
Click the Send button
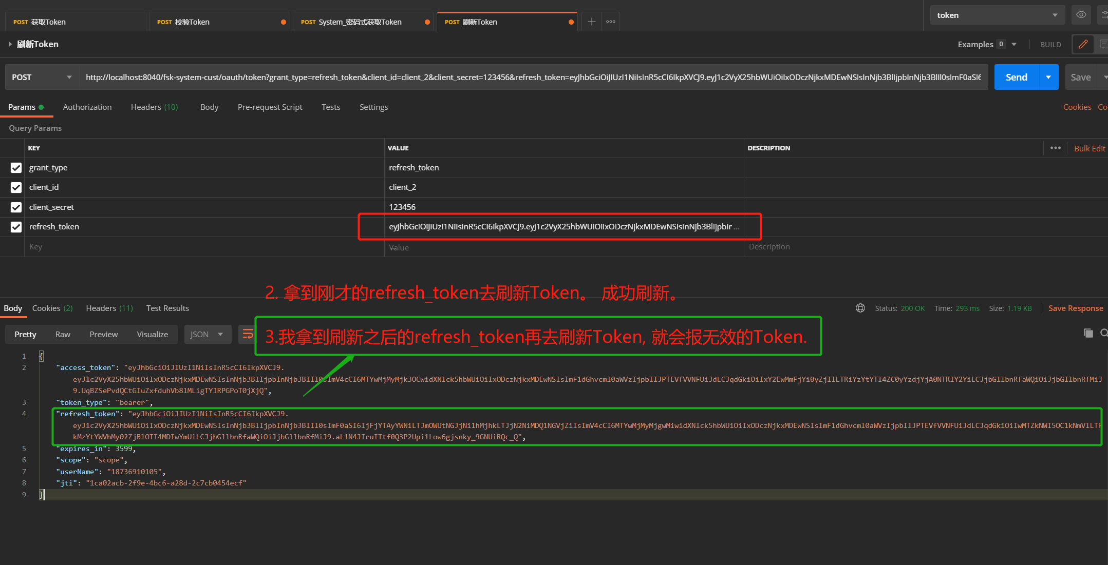pos(1017,77)
